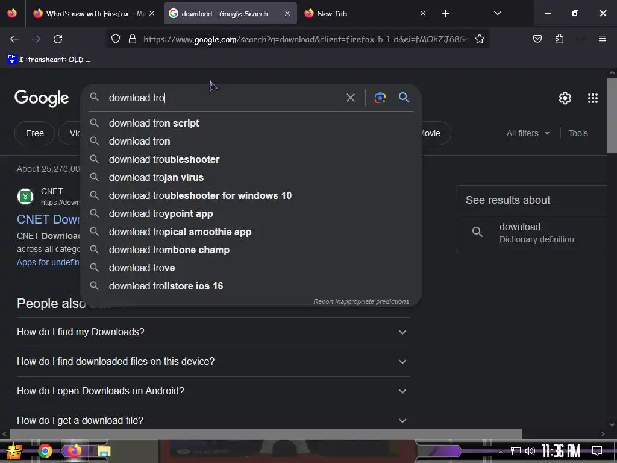This screenshot has height=463, width=617.
Task: Close the 'What's new with Firefox' tab
Action: [x=152, y=13]
